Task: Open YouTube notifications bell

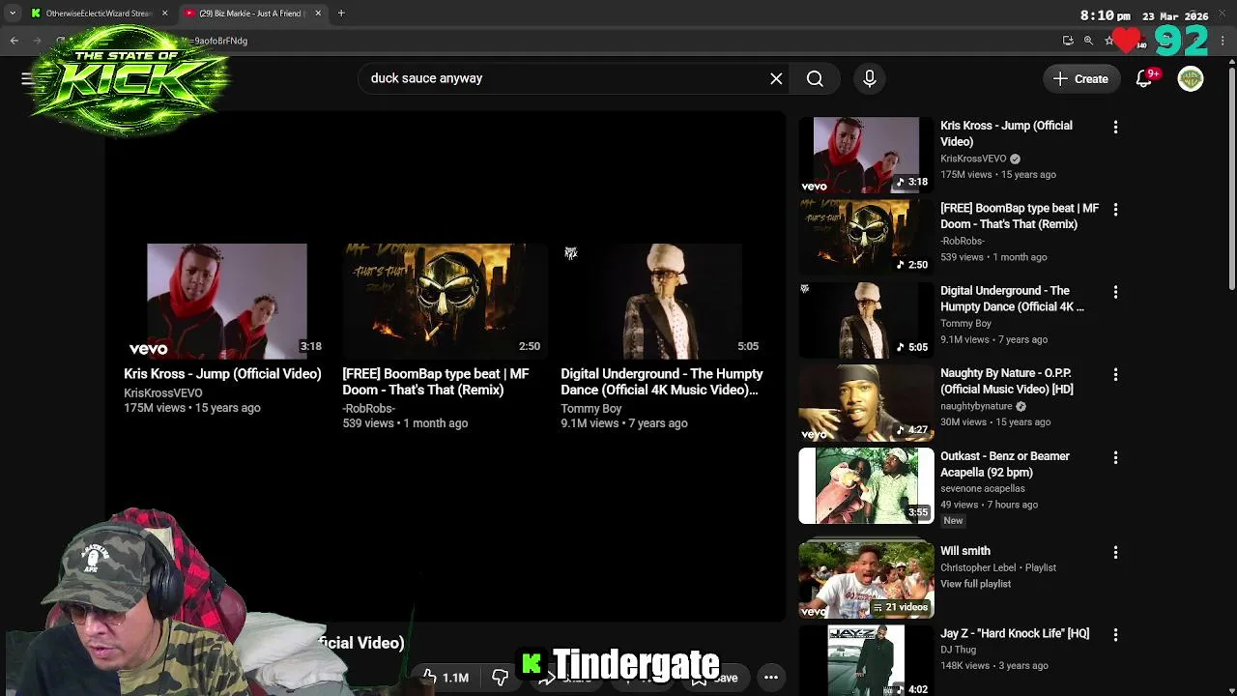Action: pos(1144,79)
